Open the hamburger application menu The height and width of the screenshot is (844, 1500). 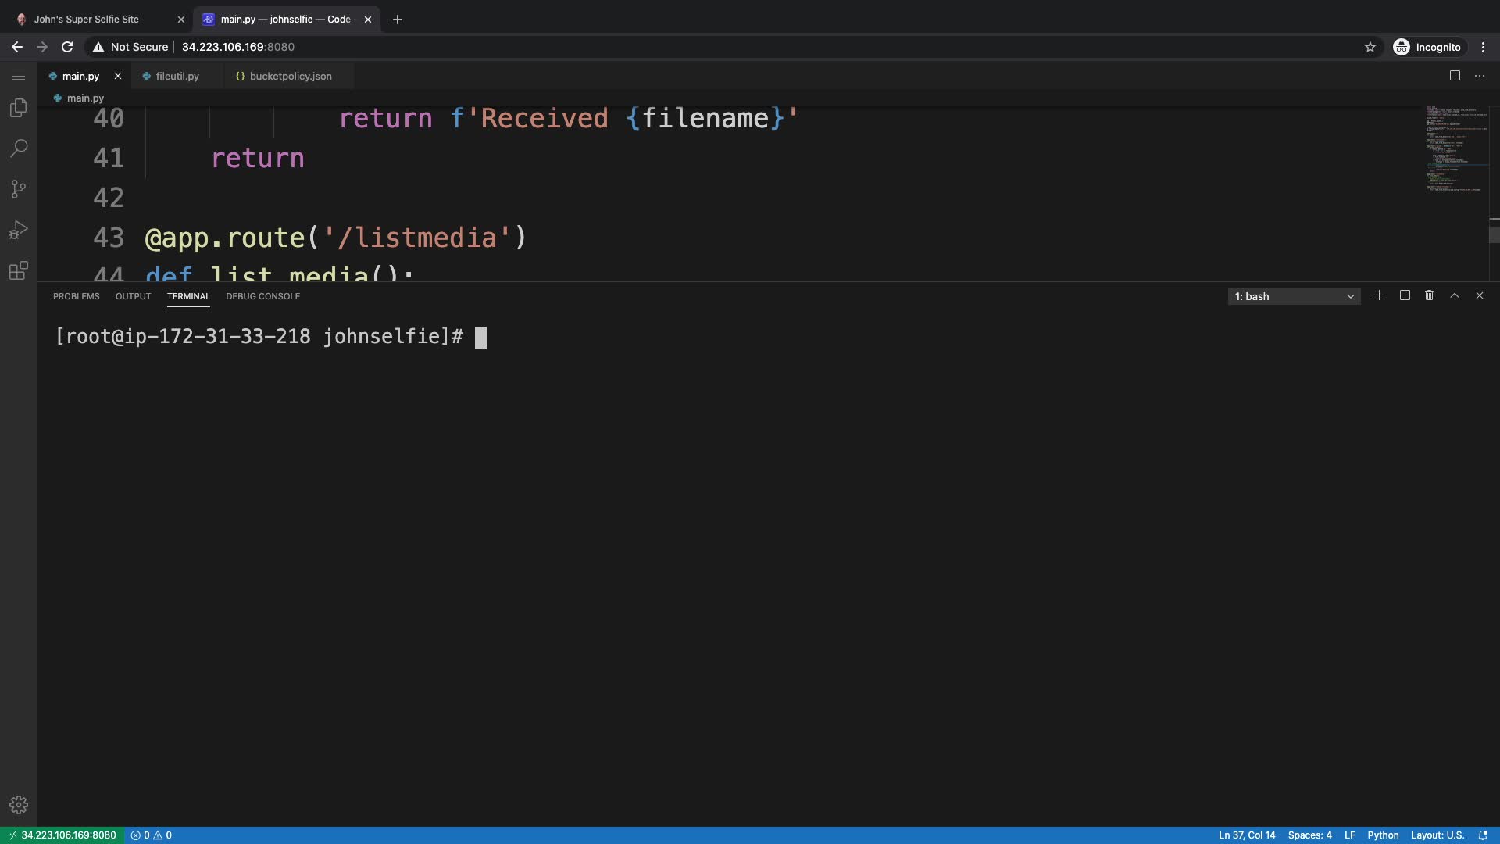[x=19, y=76]
